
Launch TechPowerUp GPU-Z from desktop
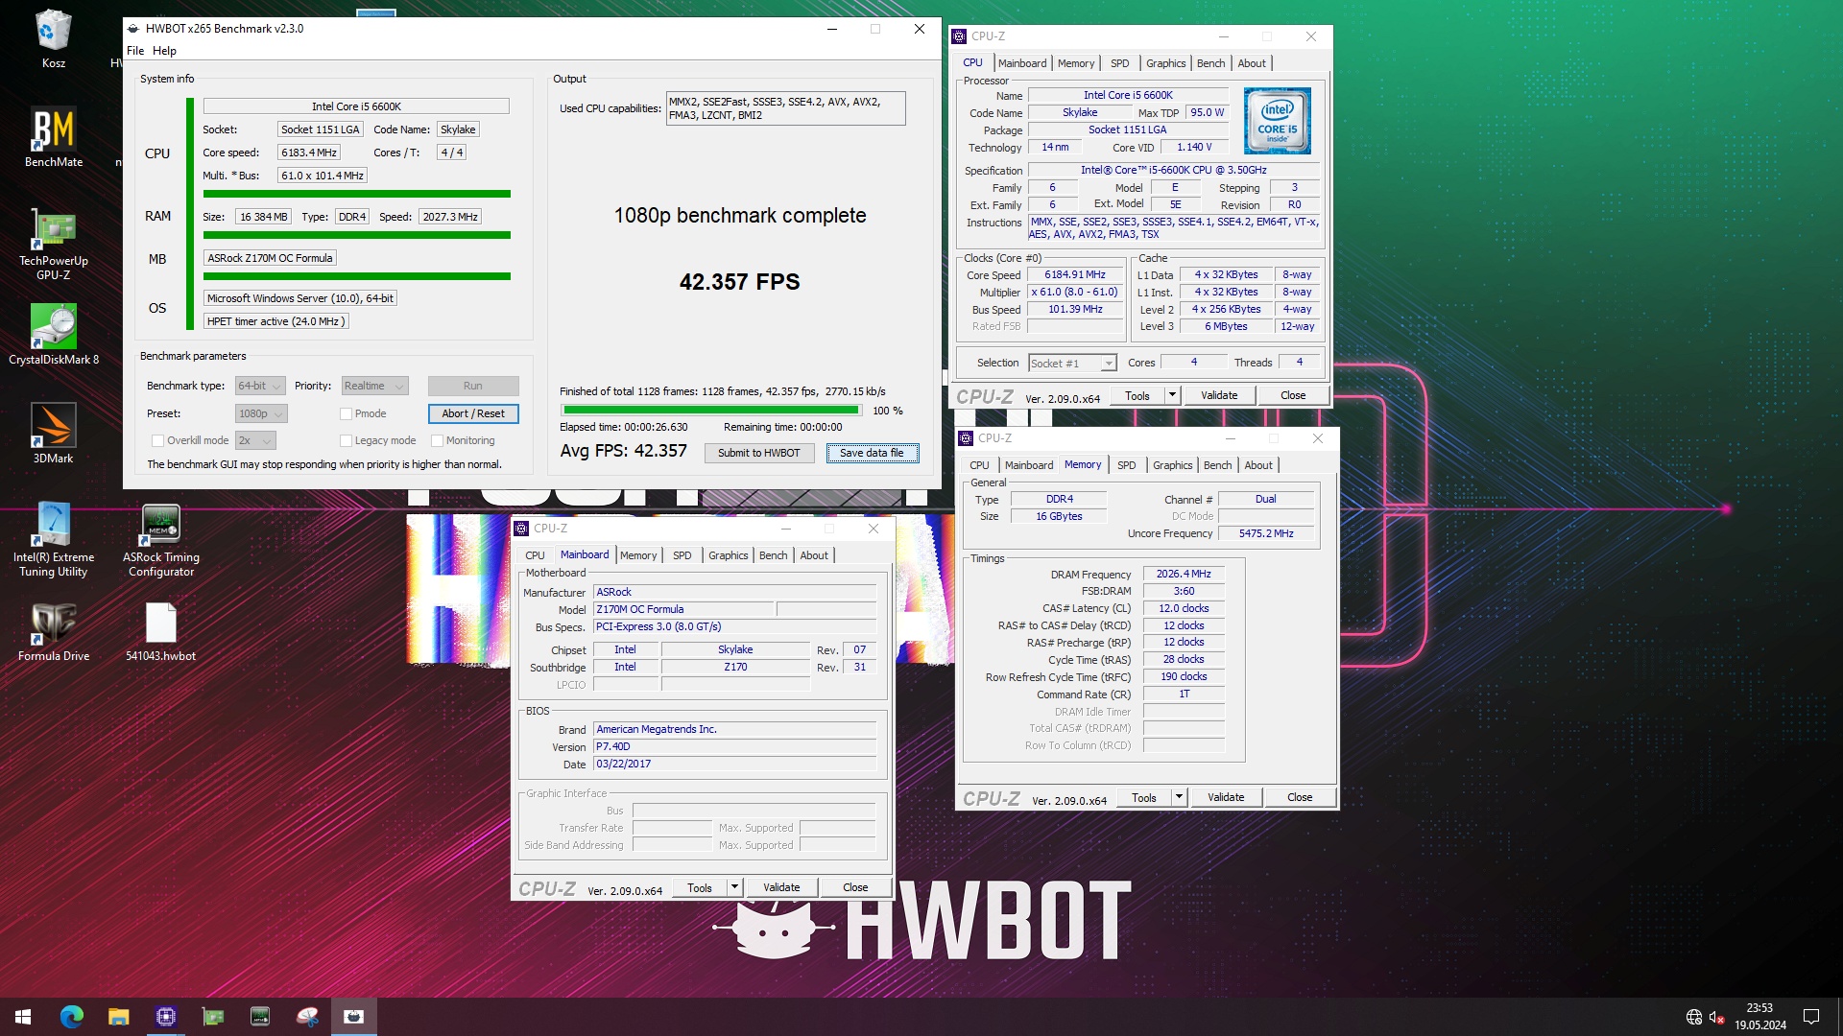[x=53, y=245]
